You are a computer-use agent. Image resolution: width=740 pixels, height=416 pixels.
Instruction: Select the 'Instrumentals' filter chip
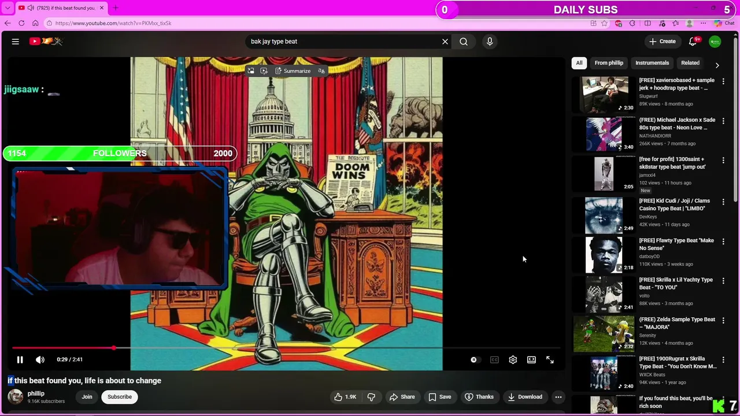(652, 63)
